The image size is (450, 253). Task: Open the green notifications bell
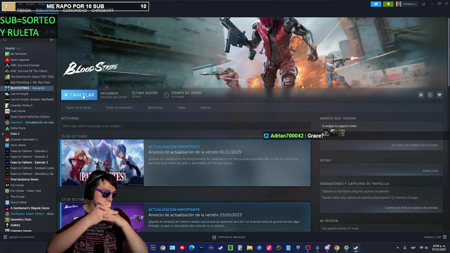pos(388,4)
